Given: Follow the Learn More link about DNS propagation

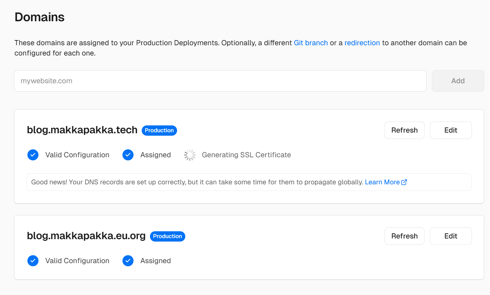Looking at the screenshot, I should tap(382, 182).
